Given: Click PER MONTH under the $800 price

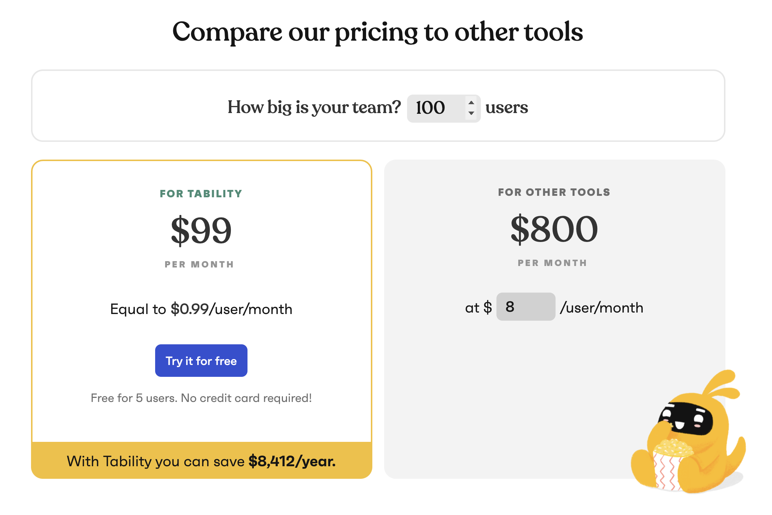Looking at the screenshot, I should [x=553, y=263].
